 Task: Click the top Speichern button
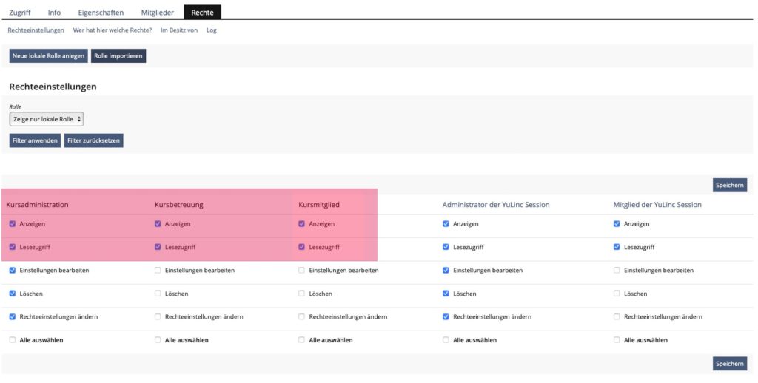click(x=729, y=186)
